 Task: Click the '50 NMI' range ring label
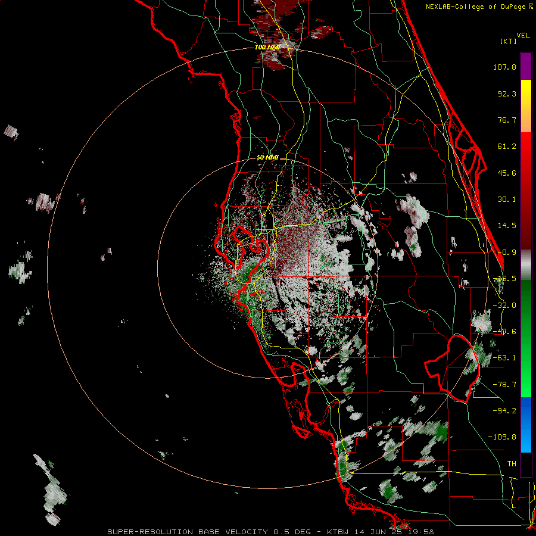coord(267,158)
